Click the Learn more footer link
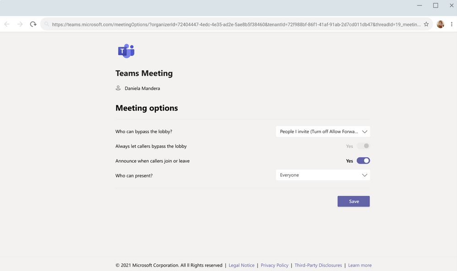Viewport: 457px width, 271px height. (x=360, y=265)
